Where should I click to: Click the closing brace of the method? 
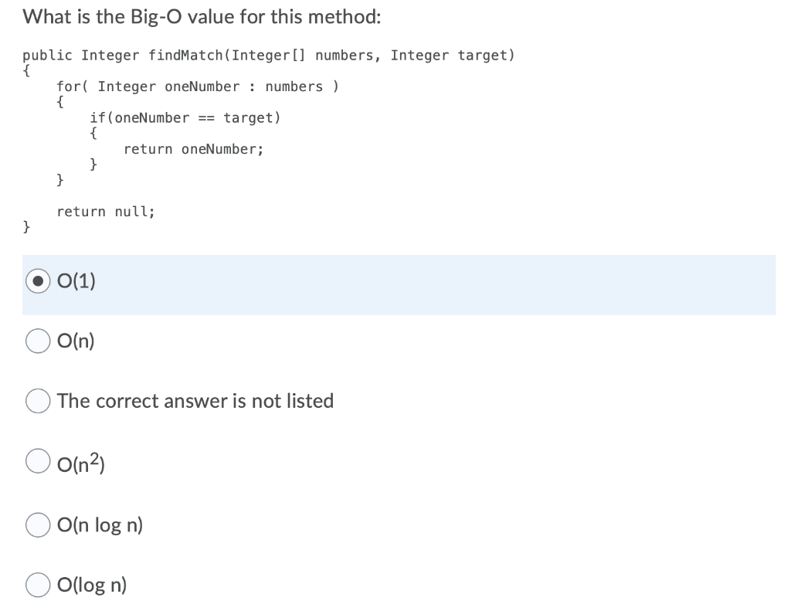(26, 226)
